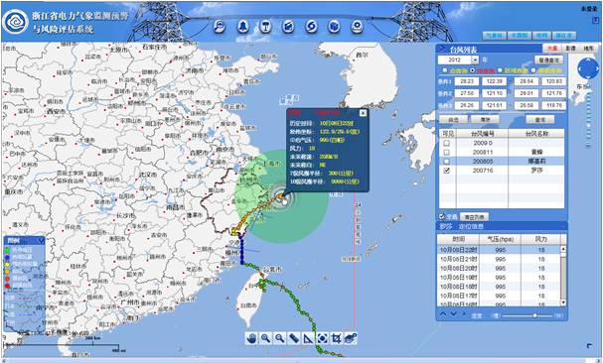Select the hand pan tool

click(251, 338)
